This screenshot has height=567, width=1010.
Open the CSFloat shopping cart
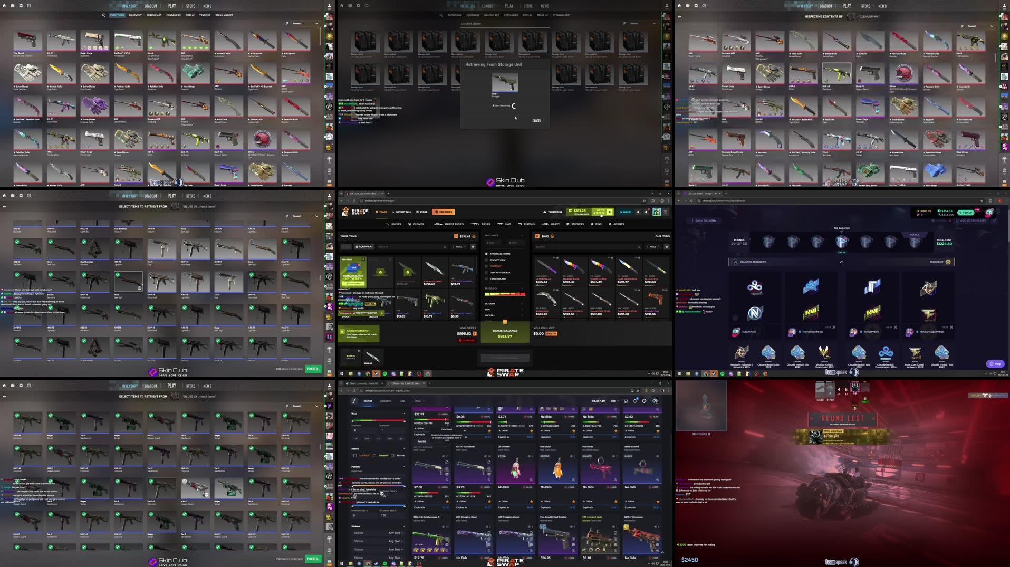(x=626, y=401)
